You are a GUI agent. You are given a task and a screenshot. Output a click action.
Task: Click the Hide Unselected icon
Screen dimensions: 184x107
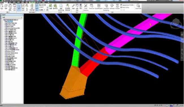click(61, 7)
